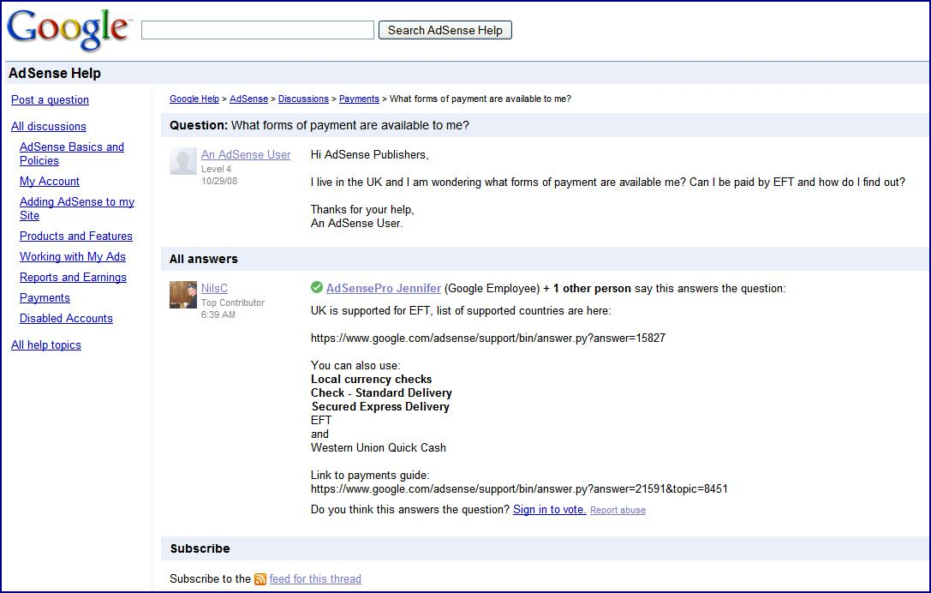Click the 'Check - Standard Delivery' text
Screen dimensions: 931x593
pyautogui.click(x=382, y=392)
